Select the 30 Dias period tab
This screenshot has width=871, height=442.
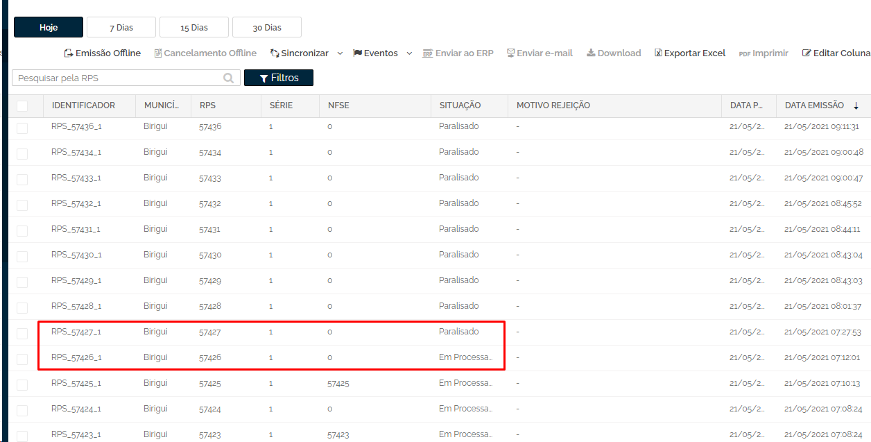tap(267, 28)
